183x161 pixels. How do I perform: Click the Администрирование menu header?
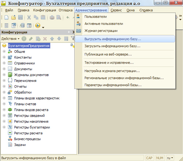tap(91, 10)
